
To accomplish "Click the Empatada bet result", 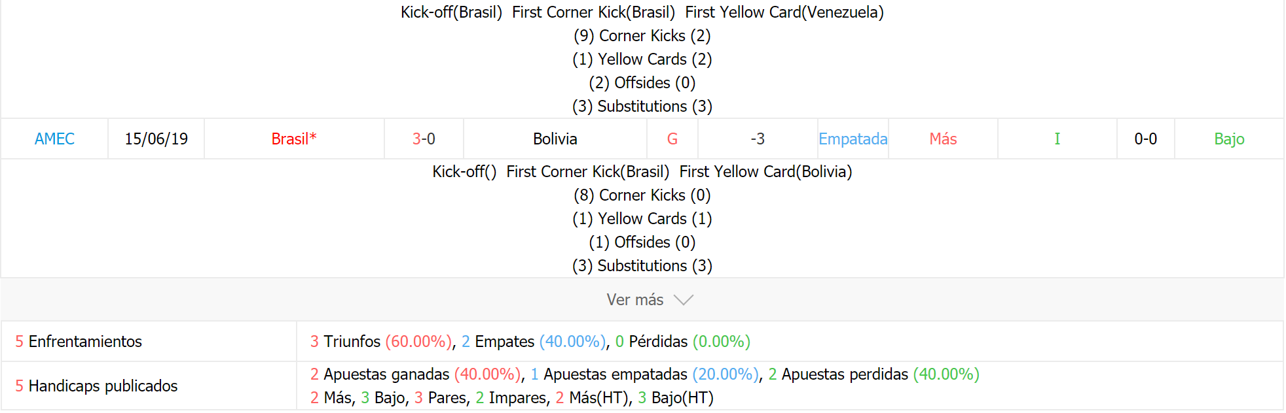I will pos(853,139).
